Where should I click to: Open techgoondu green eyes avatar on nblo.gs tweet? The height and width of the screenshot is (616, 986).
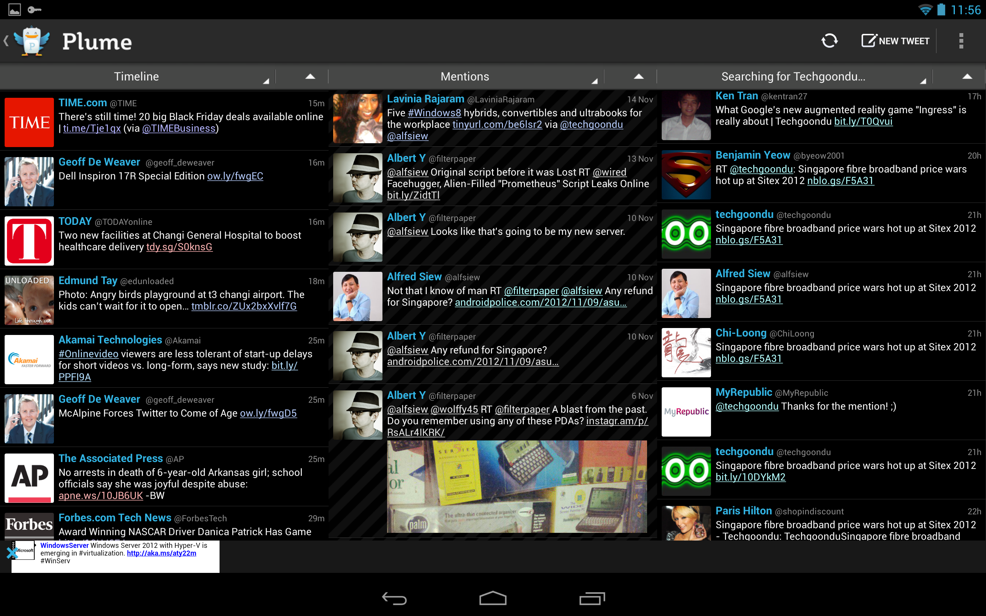686,234
